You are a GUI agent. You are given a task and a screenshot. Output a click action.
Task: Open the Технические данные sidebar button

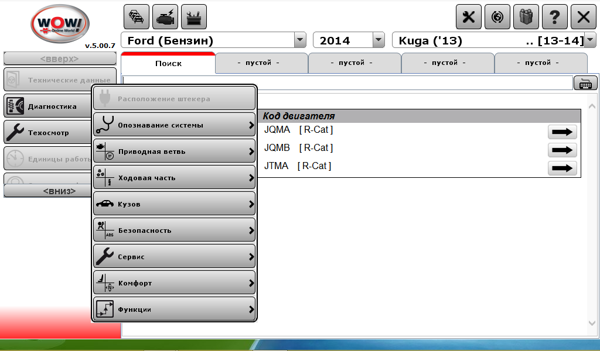pyautogui.click(x=60, y=80)
